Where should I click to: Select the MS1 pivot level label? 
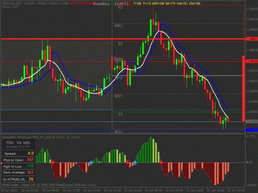coord(118,96)
